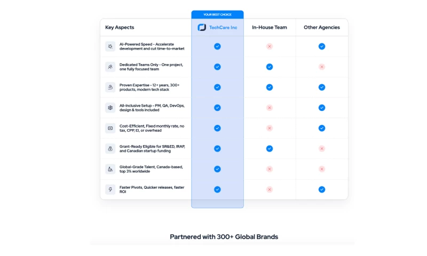
Task: Click the Faster Pivots row lightning icon
Action: [110, 189]
